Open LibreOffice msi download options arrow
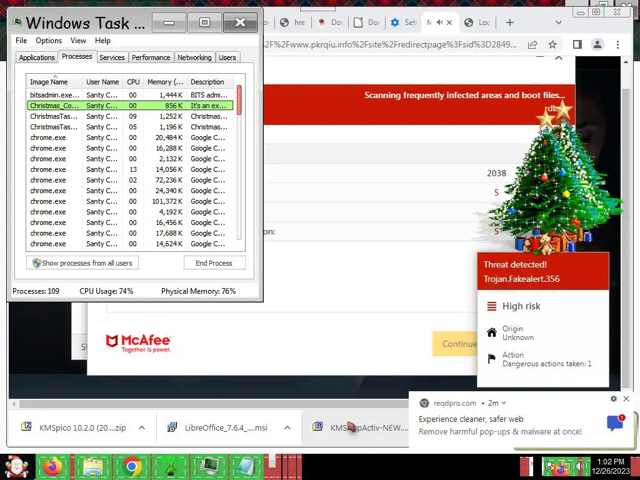 [x=287, y=427]
